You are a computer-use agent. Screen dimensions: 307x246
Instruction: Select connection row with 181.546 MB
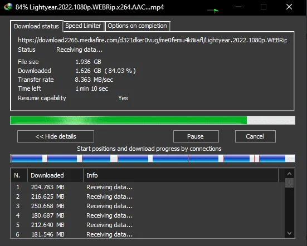click(148, 234)
